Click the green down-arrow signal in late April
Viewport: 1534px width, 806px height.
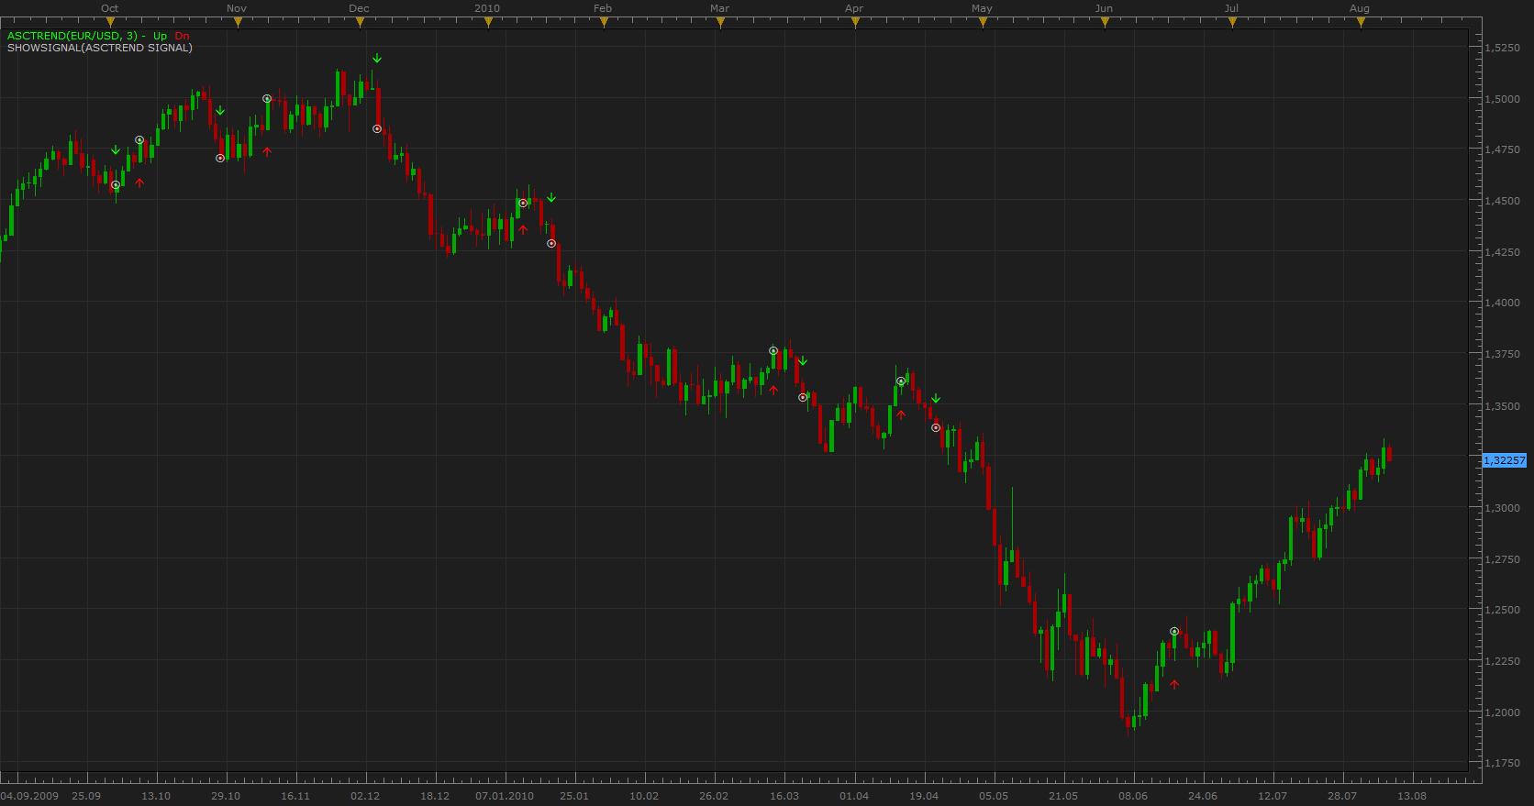936,399
